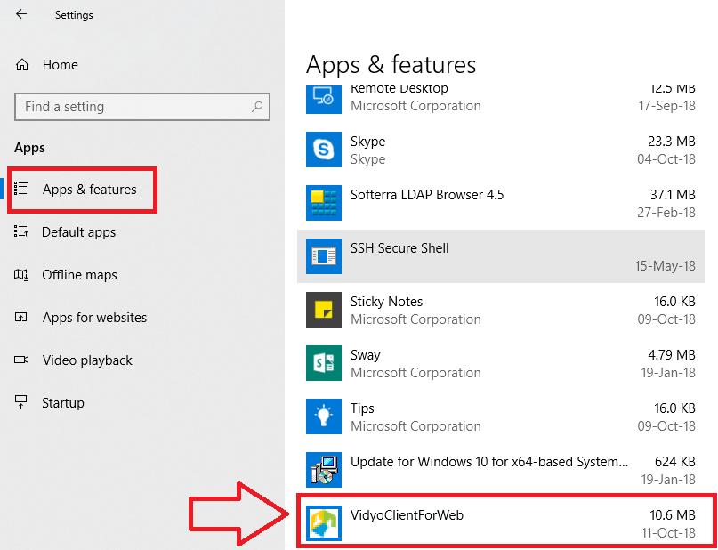
Task: Click the Apps & features list icon
Action: [x=21, y=188]
